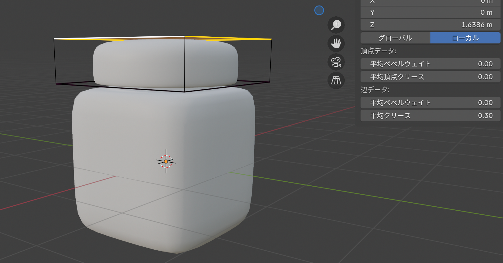The height and width of the screenshot is (263, 503).
Task: Click the 3D cursor on the jar body
Action: tap(166, 161)
